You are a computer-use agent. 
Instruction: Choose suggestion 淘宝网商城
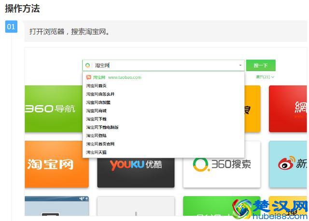pyautogui.click(x=163, y=111)
